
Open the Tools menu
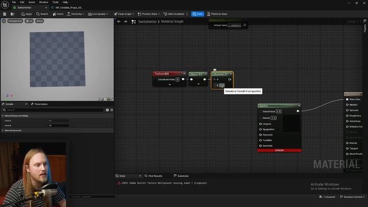click(55, 2)
